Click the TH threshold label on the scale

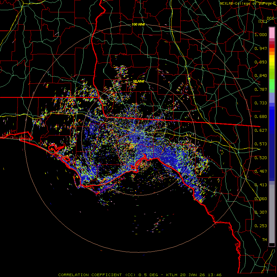coord(264,240)
